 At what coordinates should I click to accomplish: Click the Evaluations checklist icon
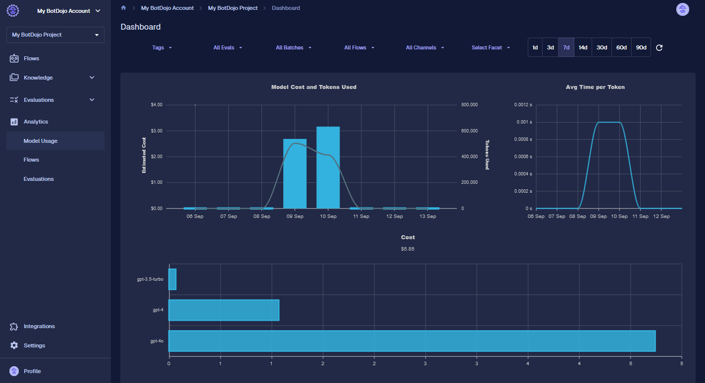[14, 100]
